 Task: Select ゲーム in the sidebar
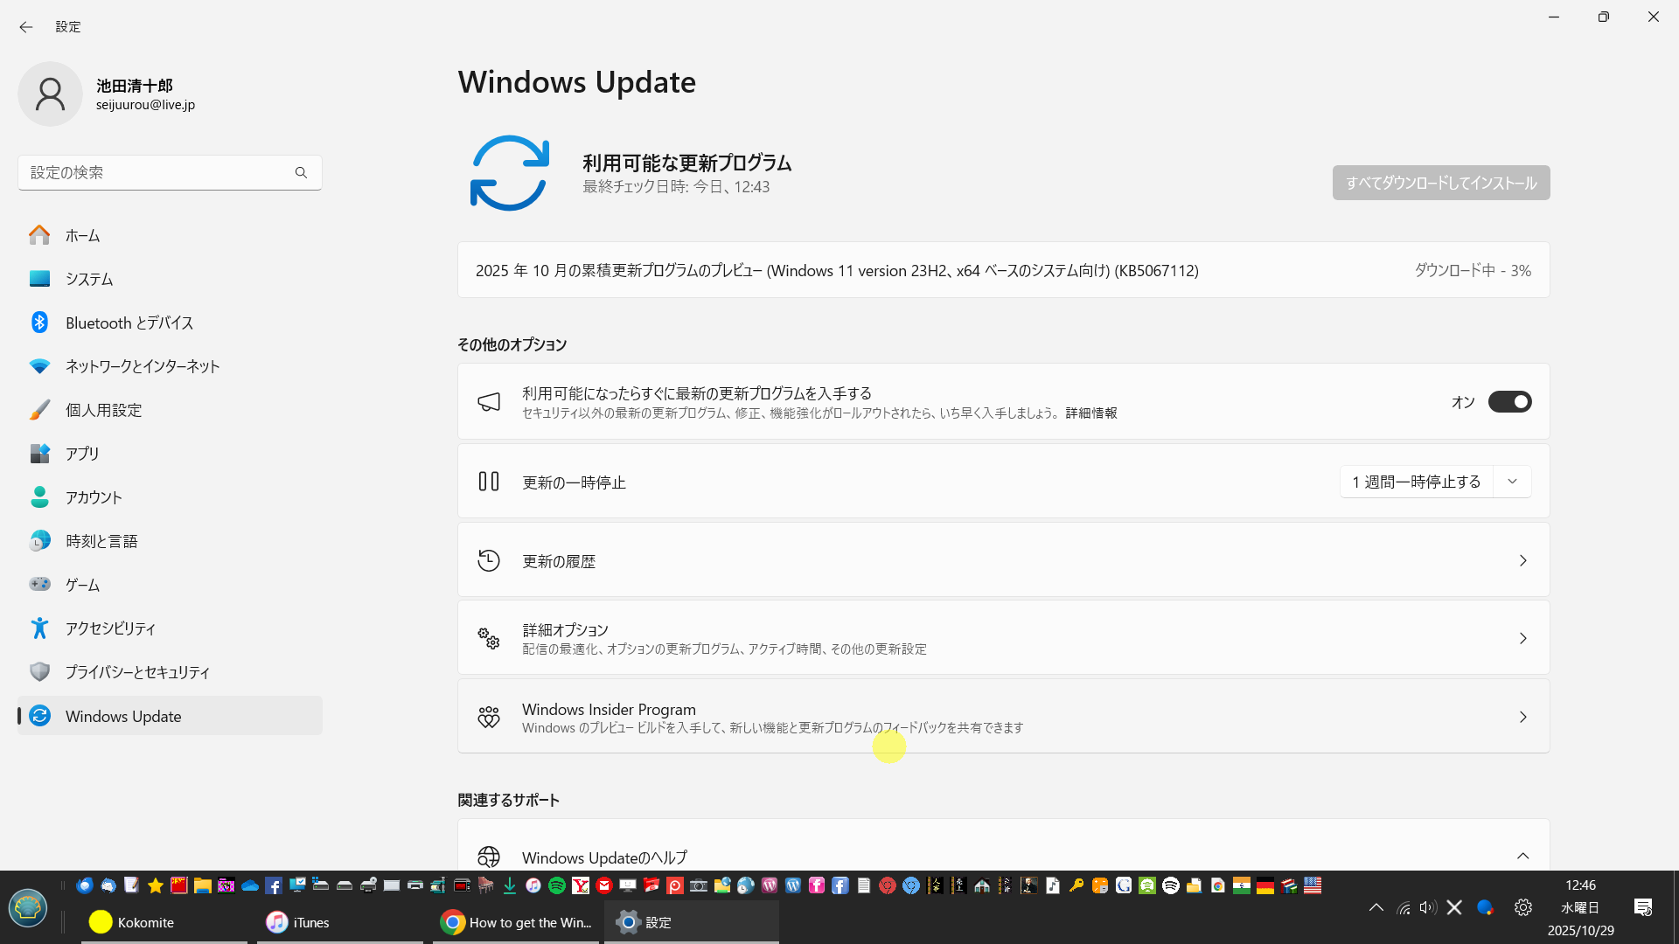click(170, 585)
